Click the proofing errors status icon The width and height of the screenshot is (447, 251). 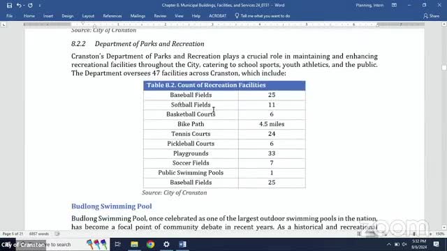57,234
